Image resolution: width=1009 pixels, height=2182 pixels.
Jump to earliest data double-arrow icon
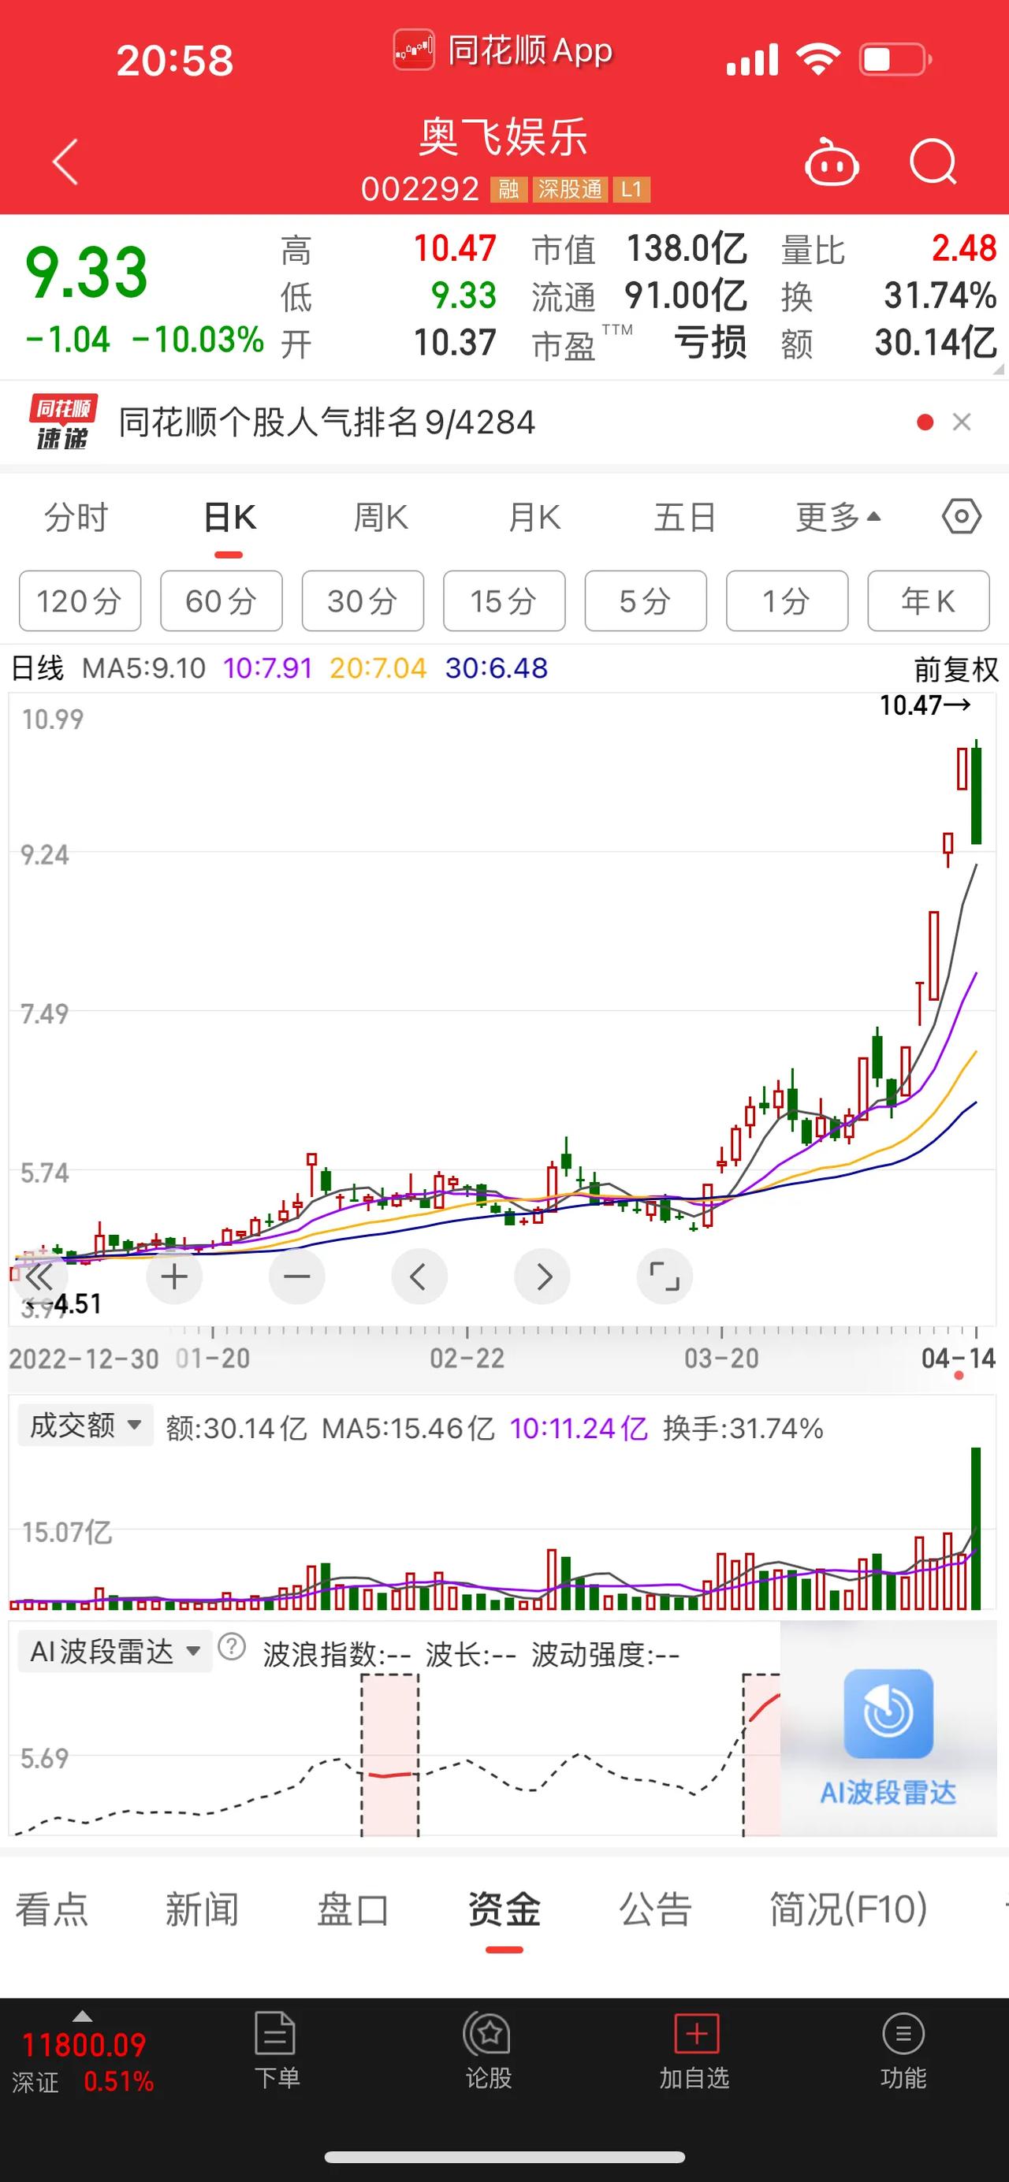pos(39,1277)
